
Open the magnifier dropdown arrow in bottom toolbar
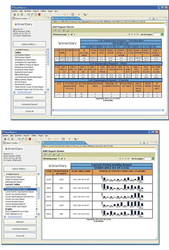click(x=78, y=139)
